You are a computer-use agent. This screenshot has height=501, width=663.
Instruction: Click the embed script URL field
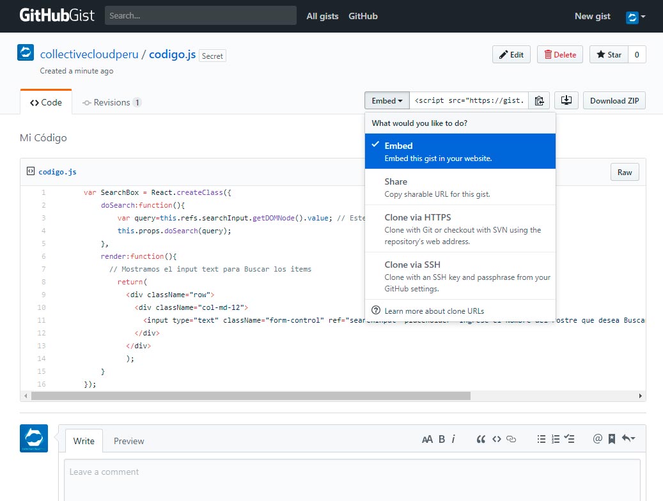point(469,100)
